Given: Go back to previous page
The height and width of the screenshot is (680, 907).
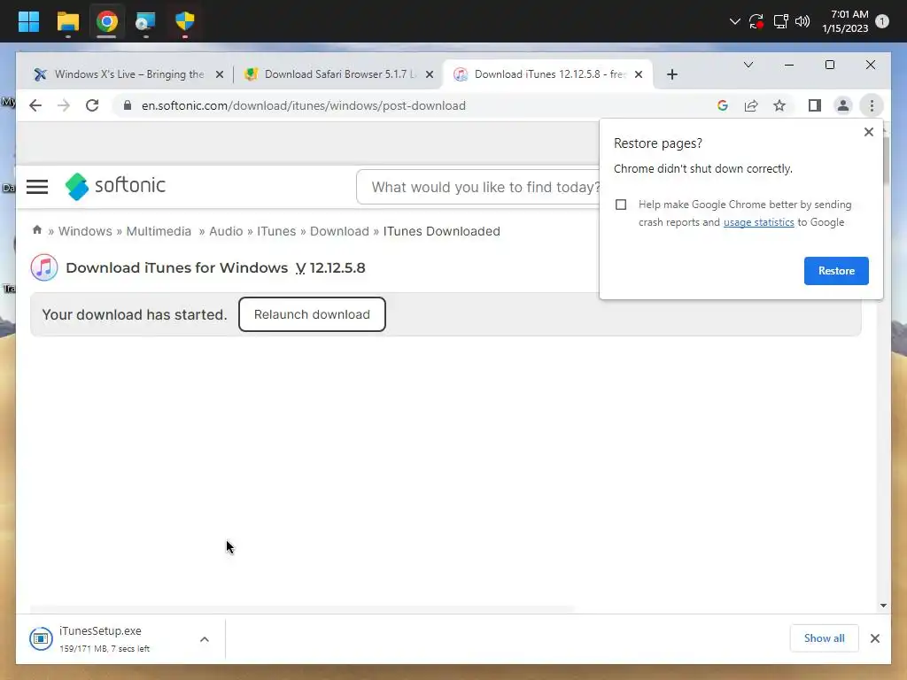Looking at the screenshot, I should tap(35, 105).
